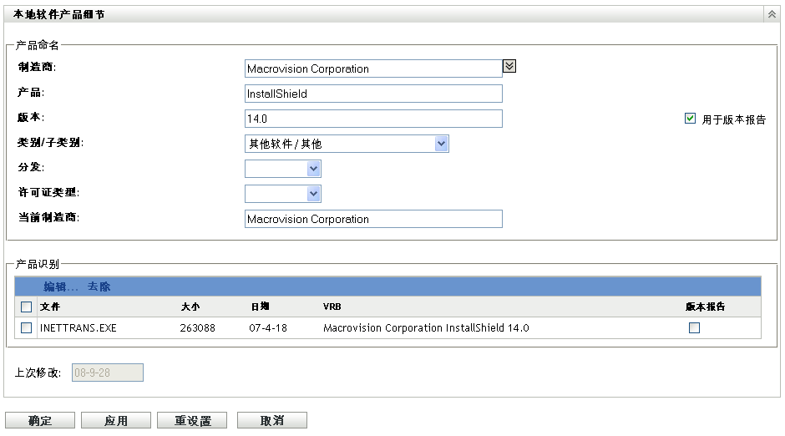The image size is (785, 436).
Task: Check the INETTRANS.EXE row checkbox
Action: [x=27, y=328]
